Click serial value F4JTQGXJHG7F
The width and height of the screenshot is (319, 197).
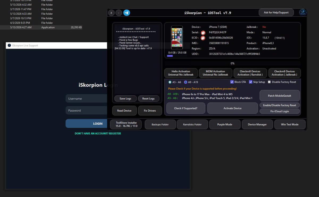218,32
